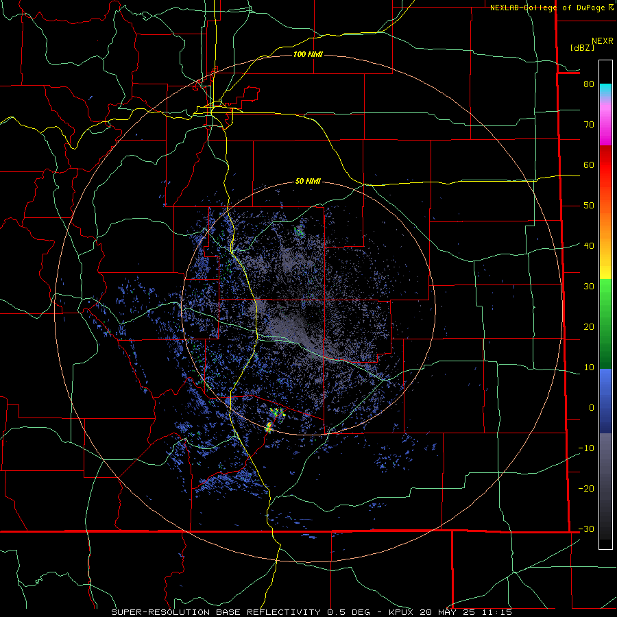617x617 pixels.
Task: Pick the magenta-pink segment of the color bar
Action: coord(605,124)
